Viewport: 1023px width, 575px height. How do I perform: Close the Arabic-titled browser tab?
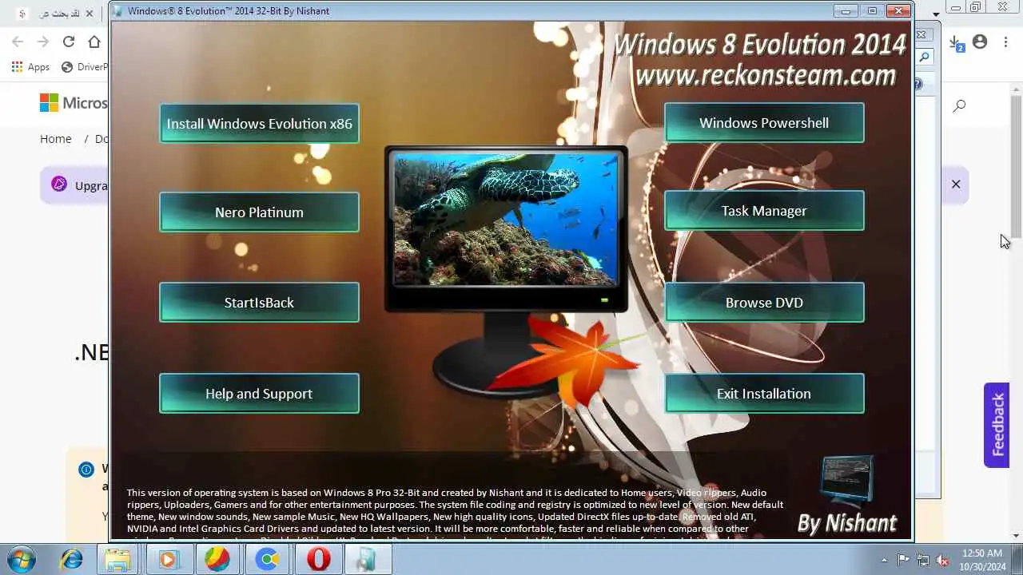90,14
